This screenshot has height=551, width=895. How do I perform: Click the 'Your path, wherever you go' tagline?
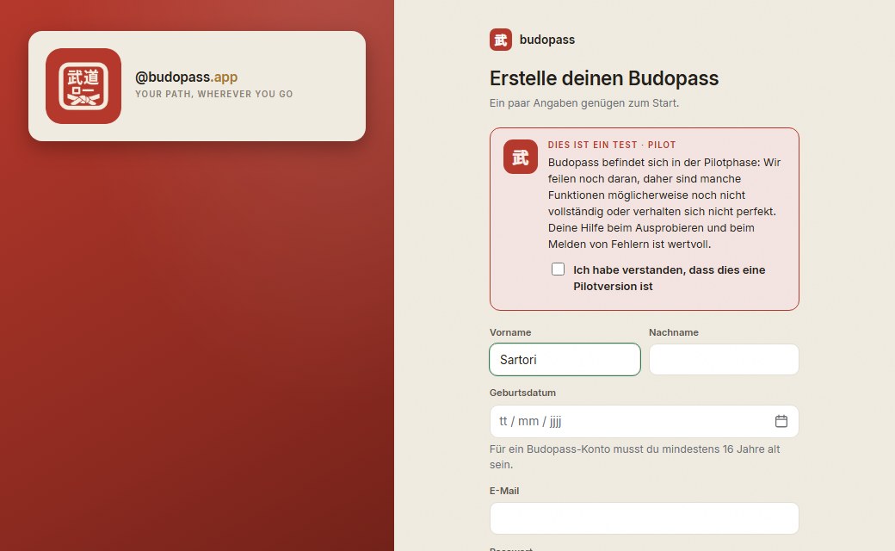tap(214, 94)
